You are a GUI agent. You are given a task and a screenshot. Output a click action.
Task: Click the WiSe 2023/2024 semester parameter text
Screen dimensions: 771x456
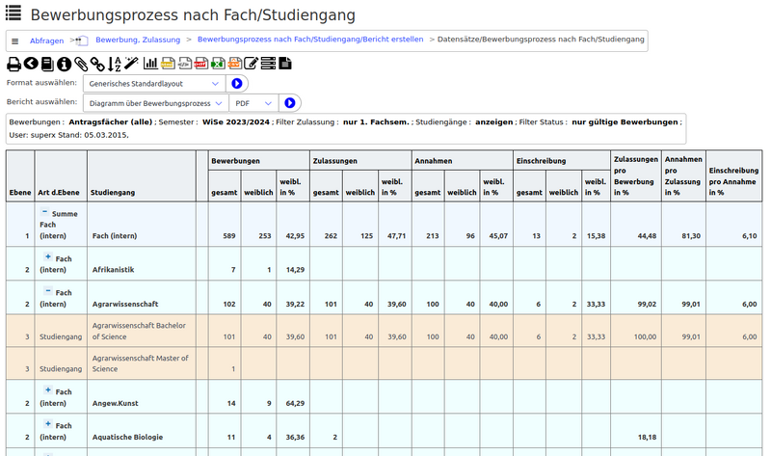coord(236,122)
